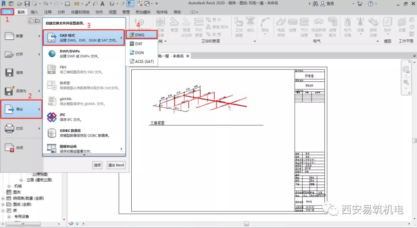
Task: Click the project browser horizontal scrollbar thumb
Action: click(23, 224)
